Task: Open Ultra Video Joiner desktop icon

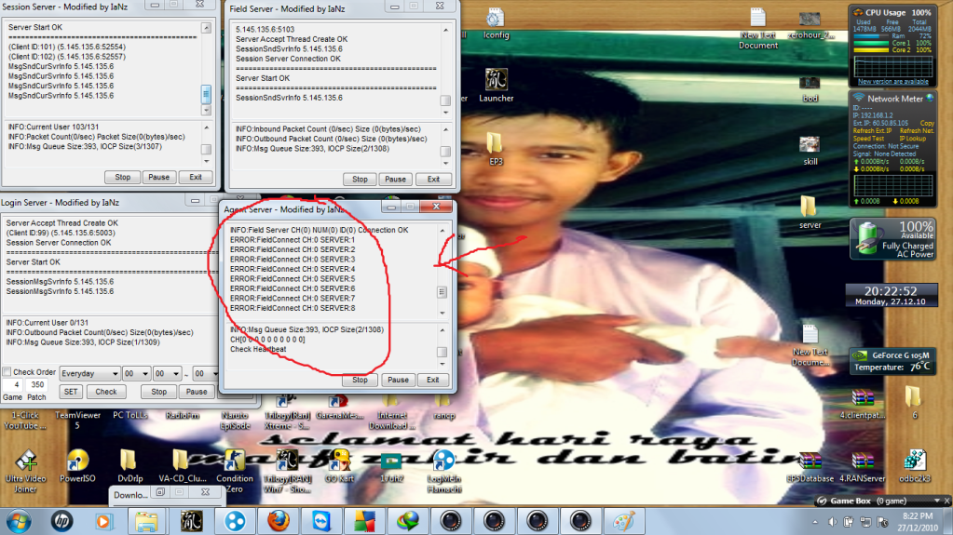Action: (x=25, y=461)
